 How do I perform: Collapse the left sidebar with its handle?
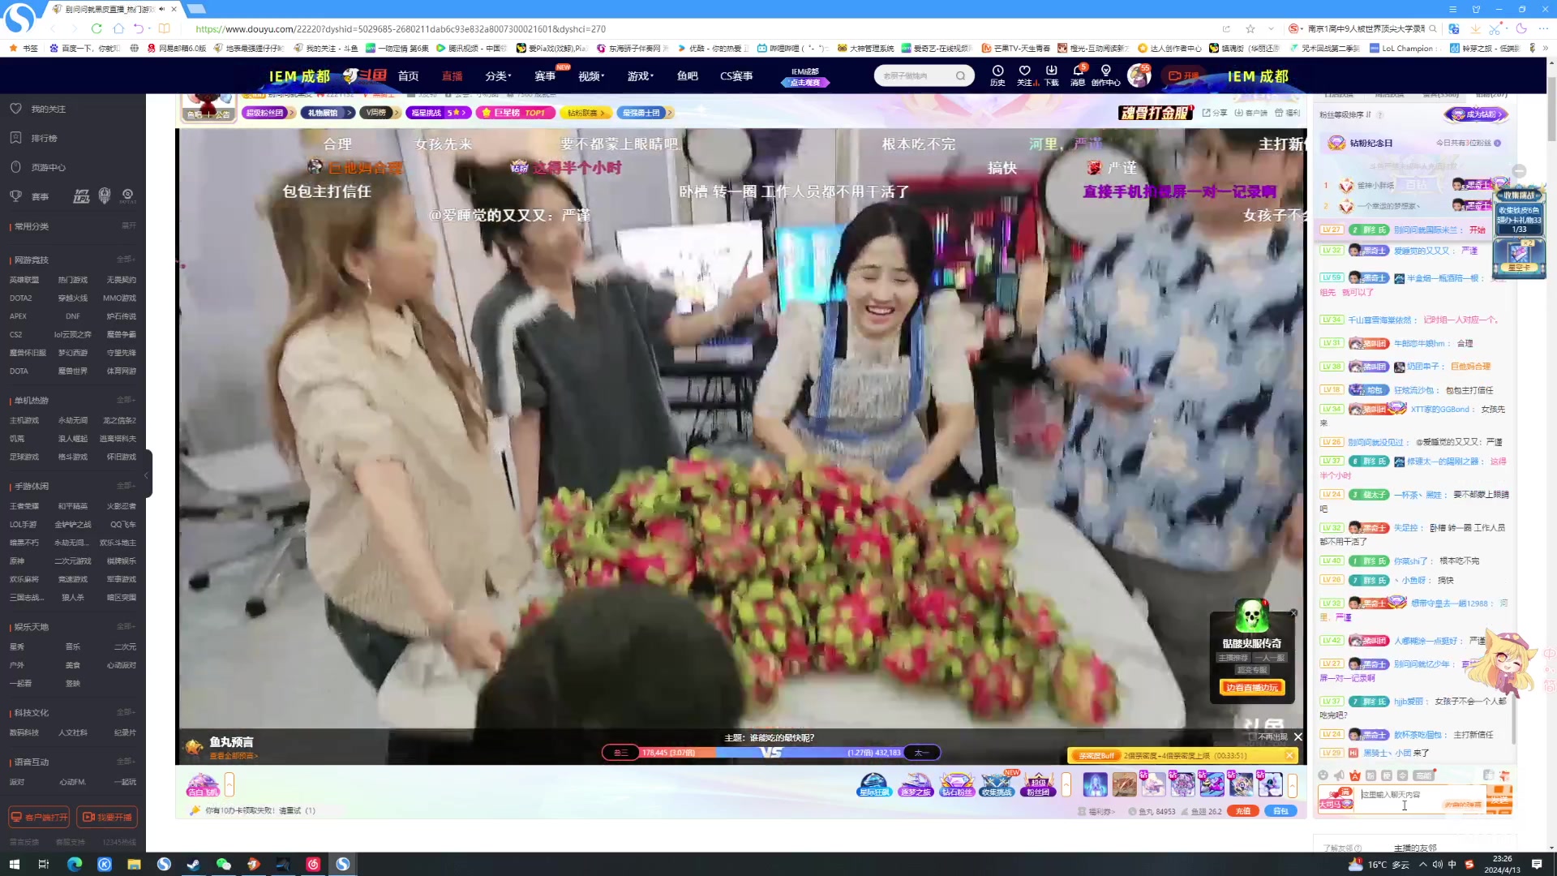pos(147,475)
